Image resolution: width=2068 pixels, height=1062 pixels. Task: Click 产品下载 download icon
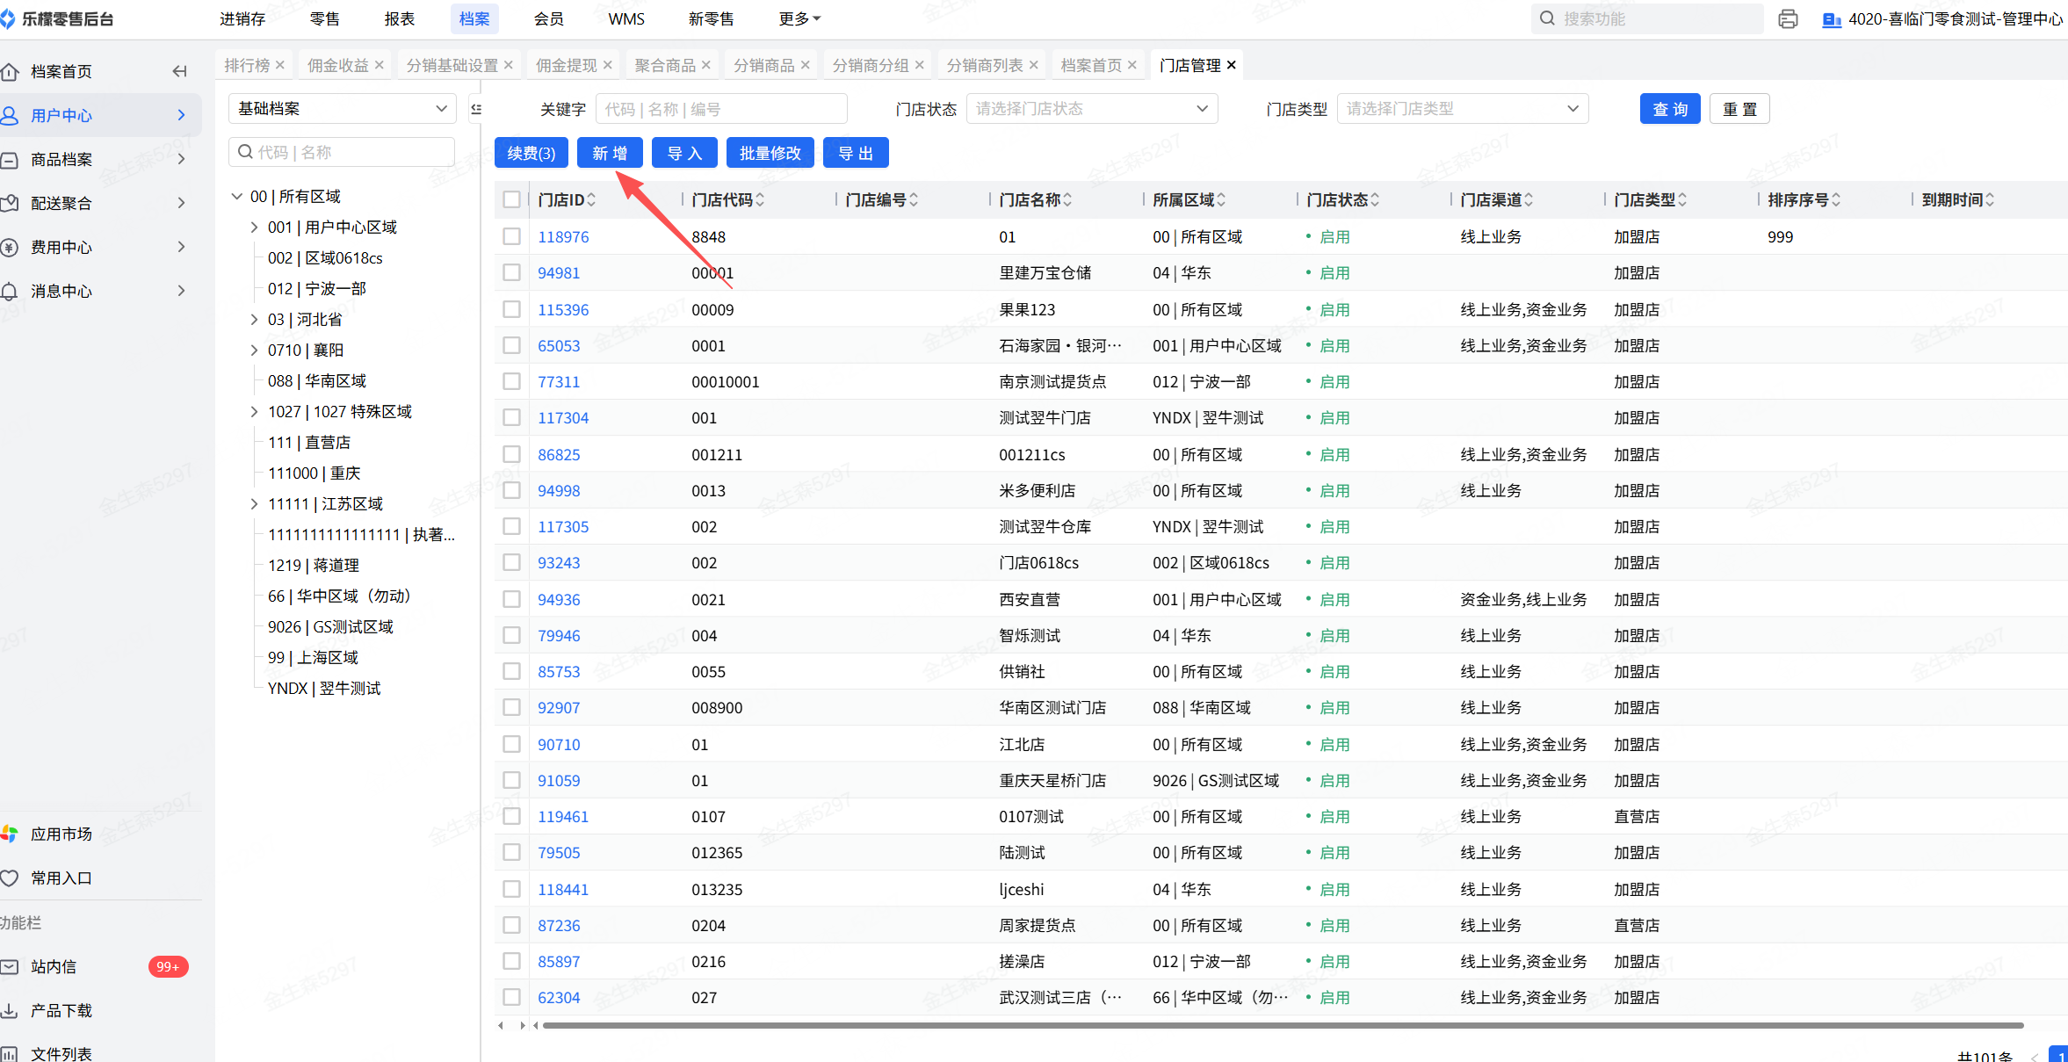point(10,1010)
